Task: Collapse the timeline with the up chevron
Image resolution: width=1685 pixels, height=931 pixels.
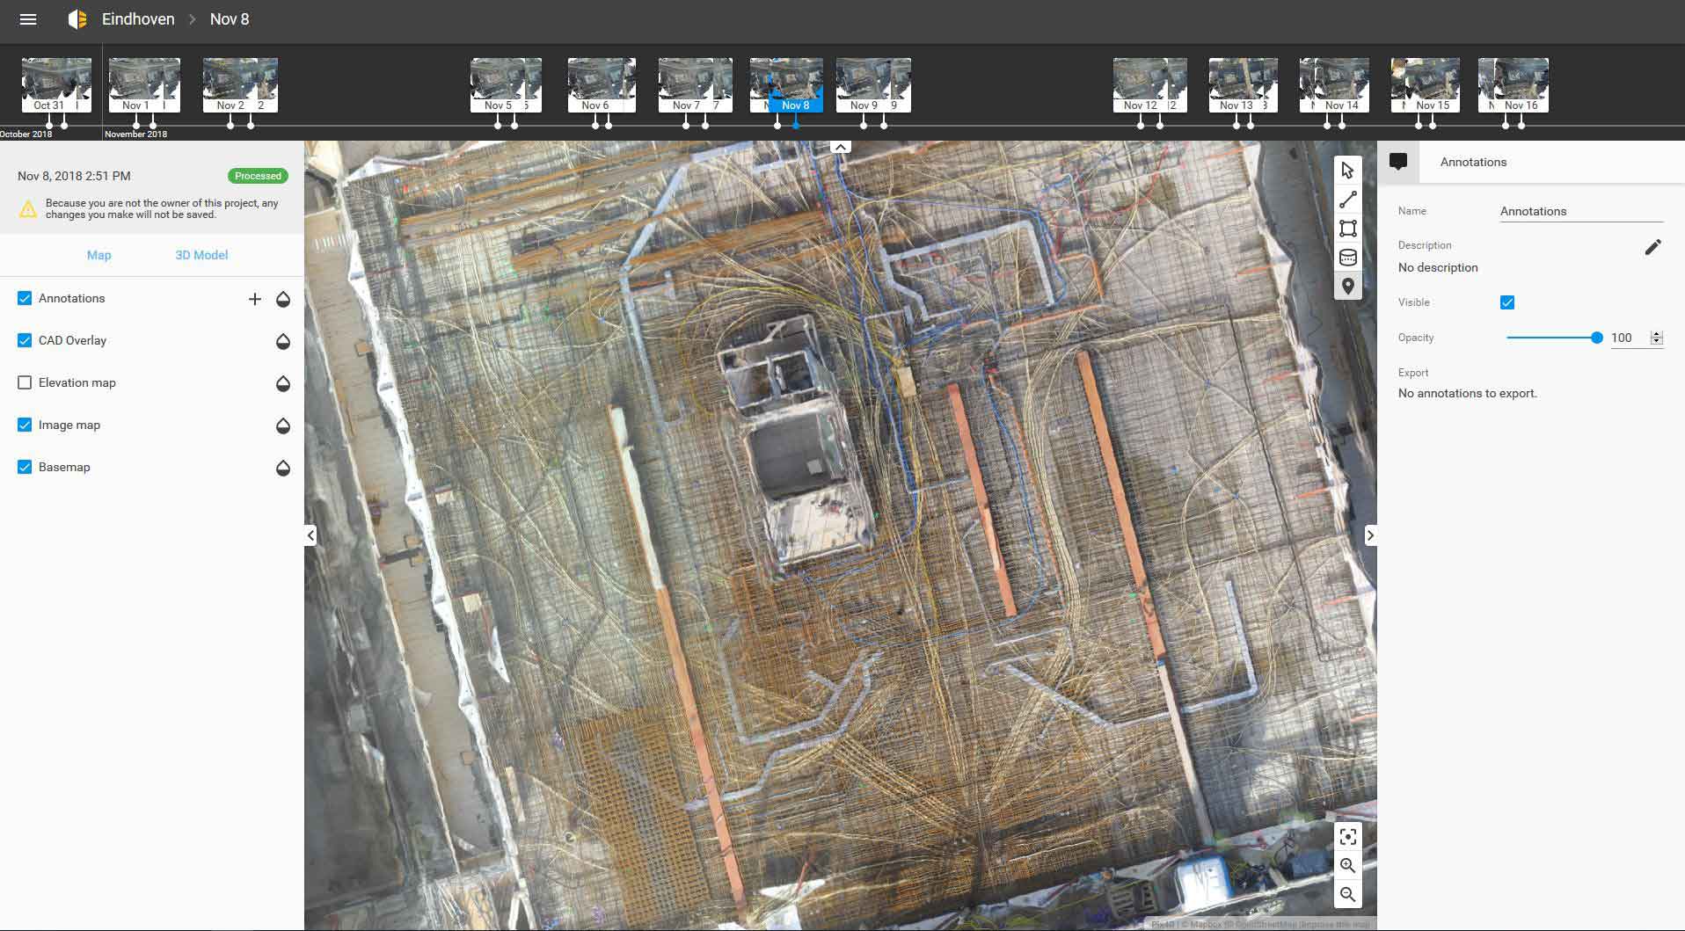Action: point(841,146)
